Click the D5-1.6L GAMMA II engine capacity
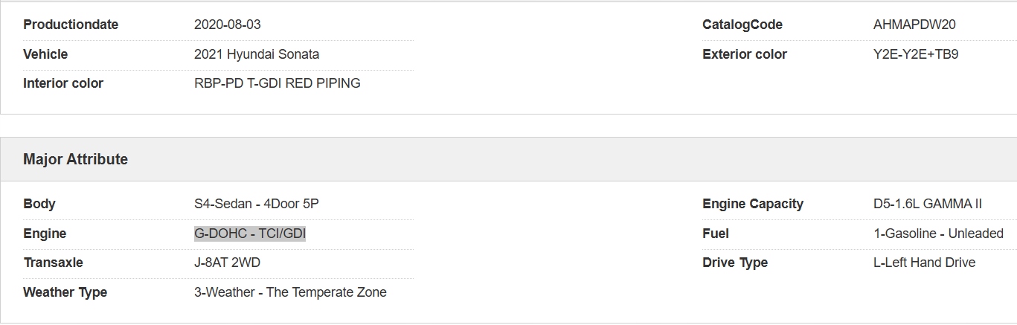This screenshot has height=325, width=1017. [927, 204]
